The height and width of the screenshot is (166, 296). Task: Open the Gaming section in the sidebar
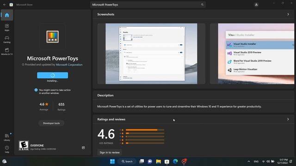click(7, 40)
